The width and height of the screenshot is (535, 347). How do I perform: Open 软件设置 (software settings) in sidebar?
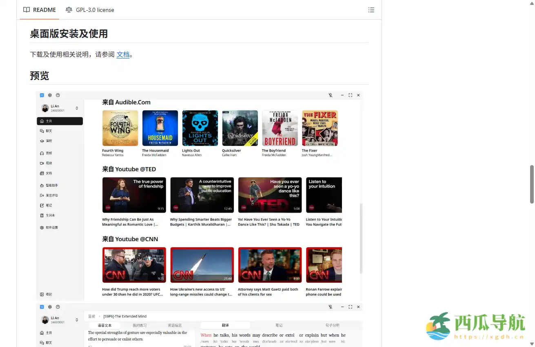[51, 227]
